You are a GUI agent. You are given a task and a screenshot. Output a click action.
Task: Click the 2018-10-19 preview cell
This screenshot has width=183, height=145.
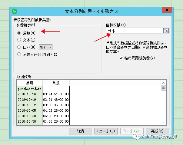(29, 100)
